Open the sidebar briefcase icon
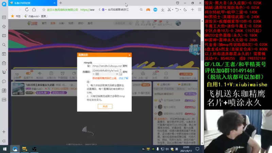272x153 pixels. point(4,63)
